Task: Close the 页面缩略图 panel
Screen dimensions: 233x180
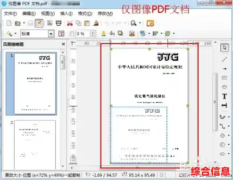Action: point(63,44)
